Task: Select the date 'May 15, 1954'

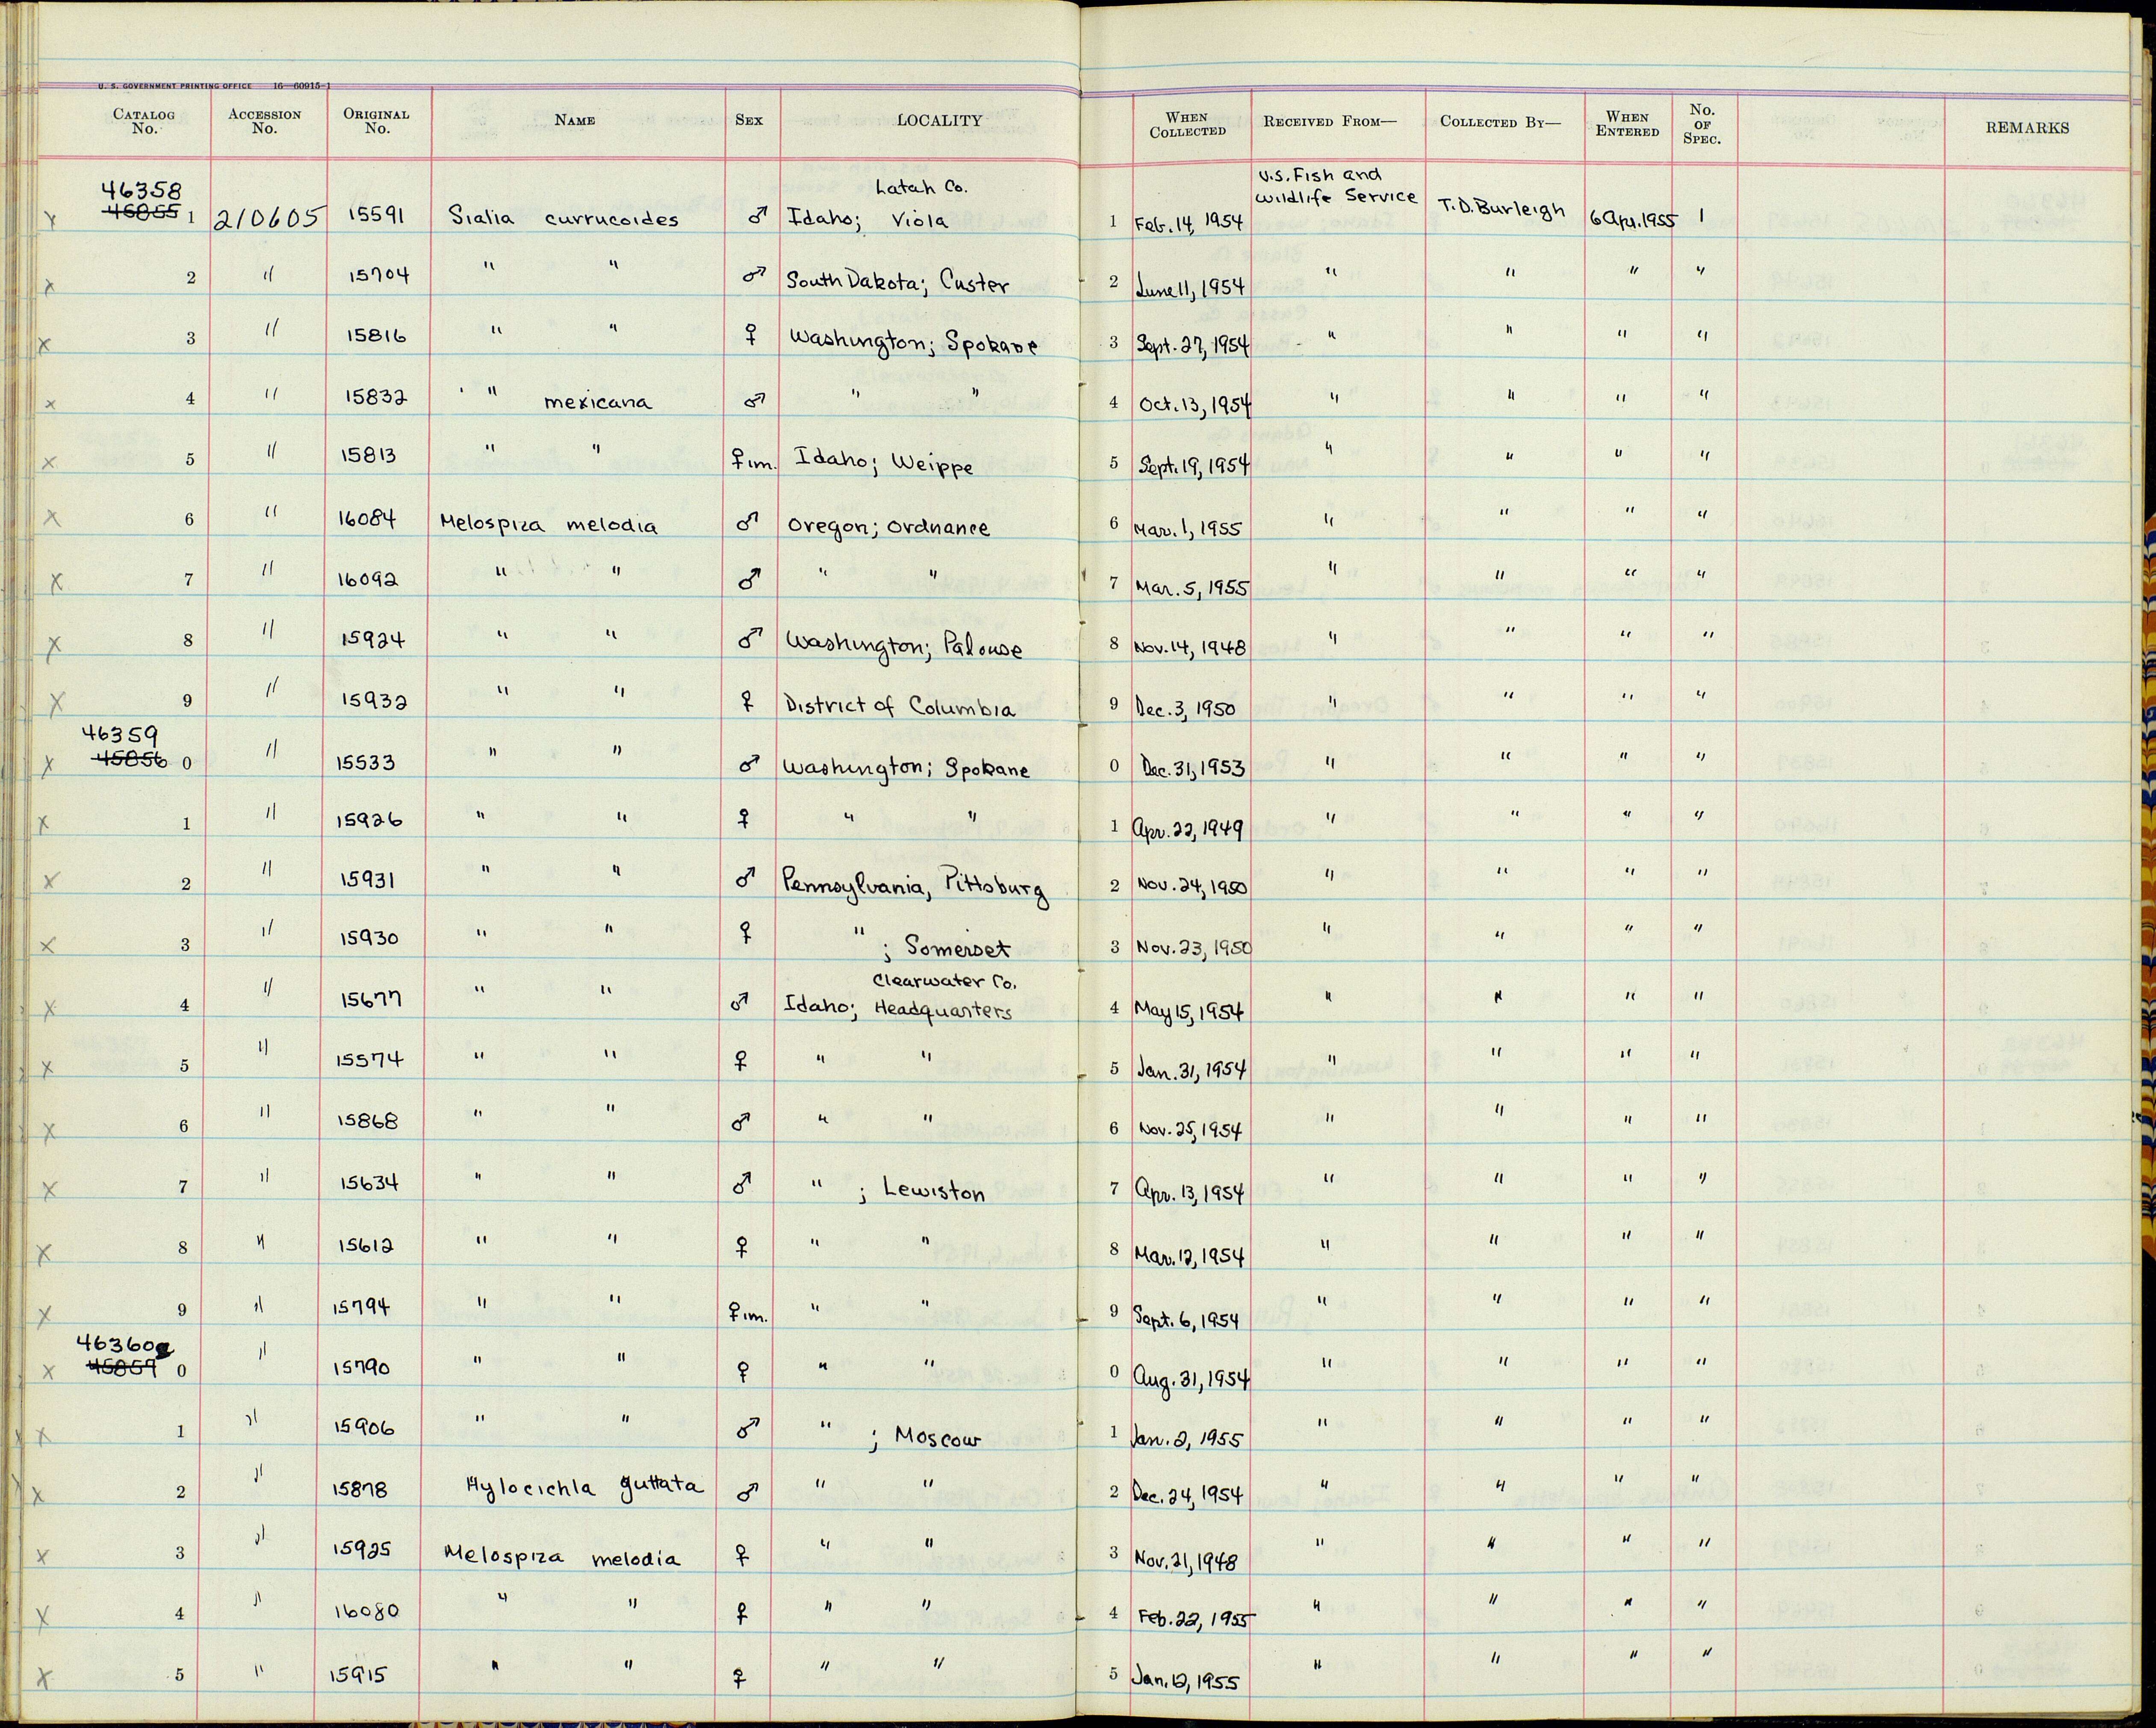Action: [1189, 1011]
